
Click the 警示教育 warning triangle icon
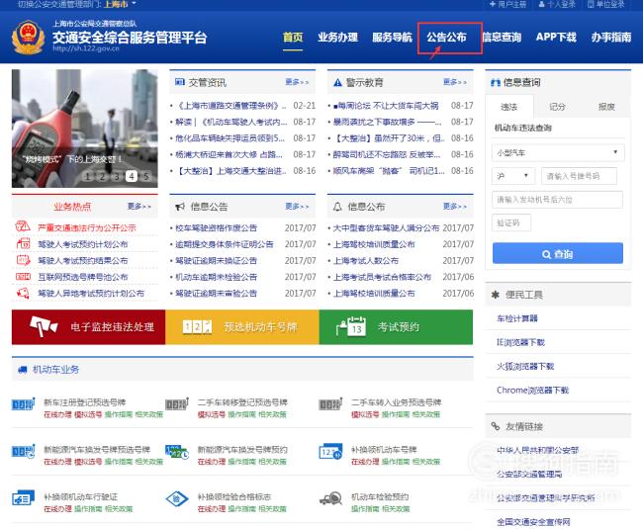pyautogui.click(x=337, y=82)
